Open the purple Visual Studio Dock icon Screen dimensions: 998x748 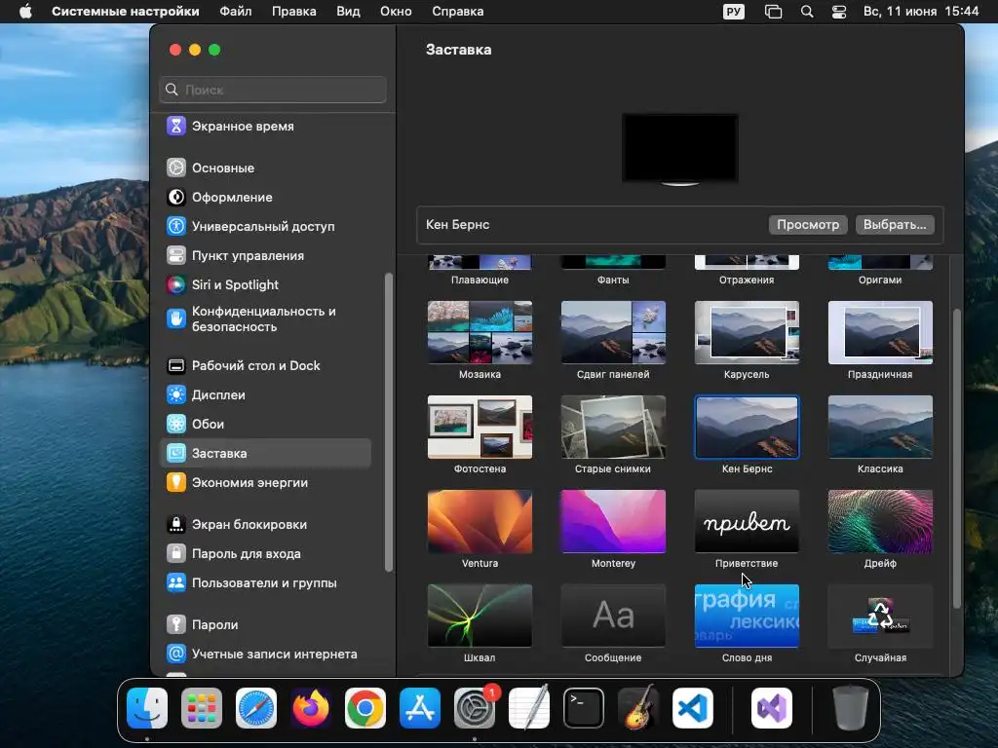pos(772,708)
